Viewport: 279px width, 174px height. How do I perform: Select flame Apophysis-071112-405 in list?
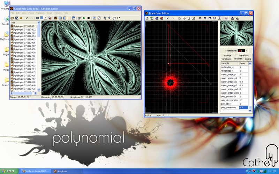(24, 39)
